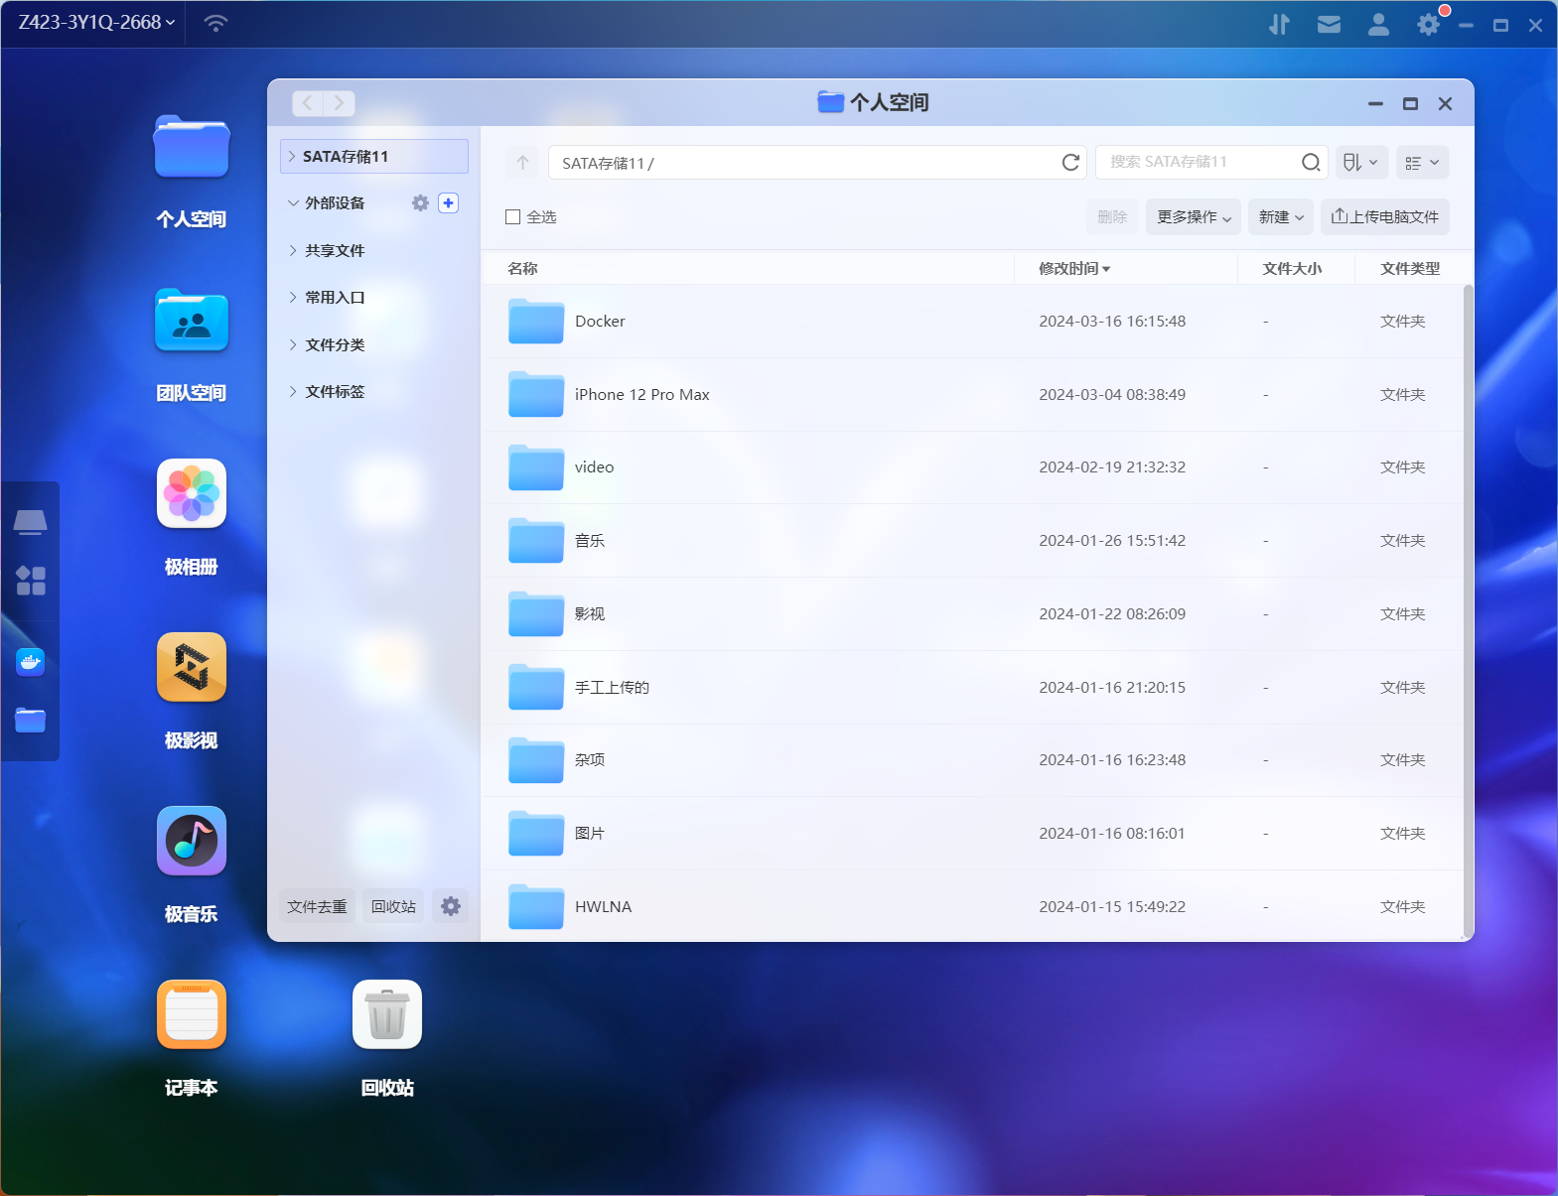Click the 删除 button
This screenshot has height=1196, width=1558.
pos(1112,217)
